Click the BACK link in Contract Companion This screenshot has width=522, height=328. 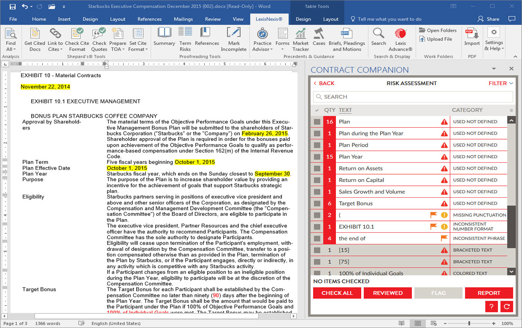[x=324, y=83]
